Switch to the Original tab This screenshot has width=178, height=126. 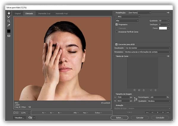[18, 13]
